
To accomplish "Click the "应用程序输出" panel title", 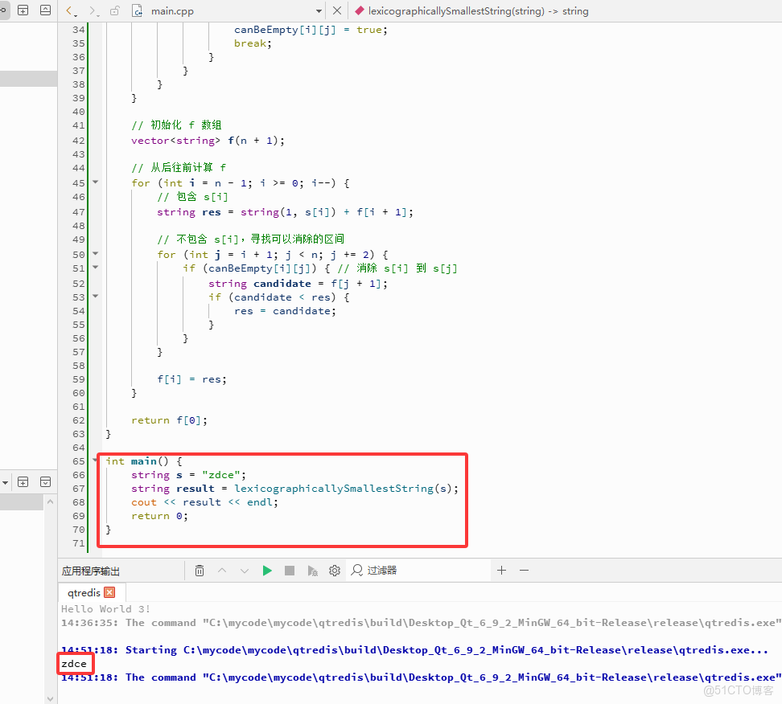I will (x=91, y=571).
